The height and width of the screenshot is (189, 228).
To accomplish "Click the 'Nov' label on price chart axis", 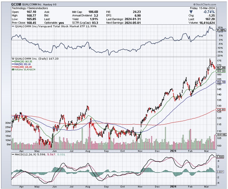I will tap(140, 151).
